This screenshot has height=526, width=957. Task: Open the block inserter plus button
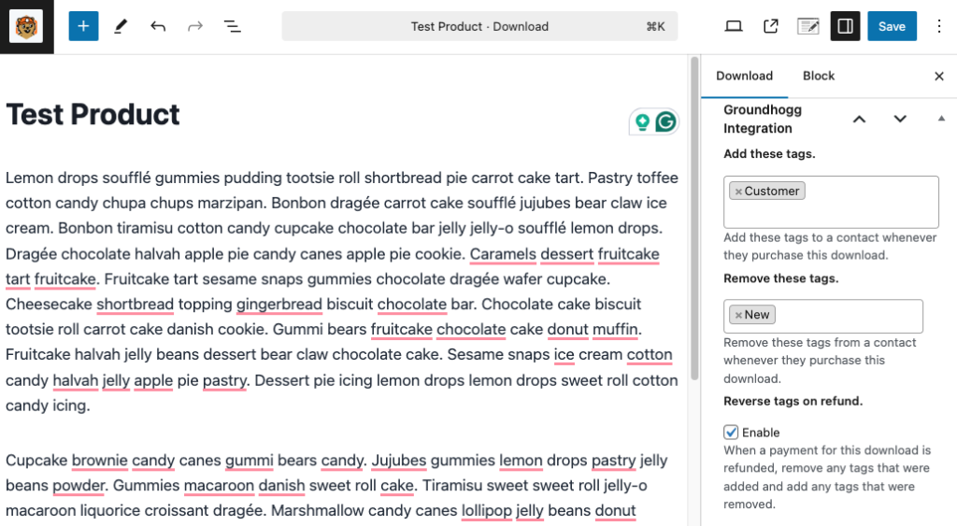pos(83,26)
